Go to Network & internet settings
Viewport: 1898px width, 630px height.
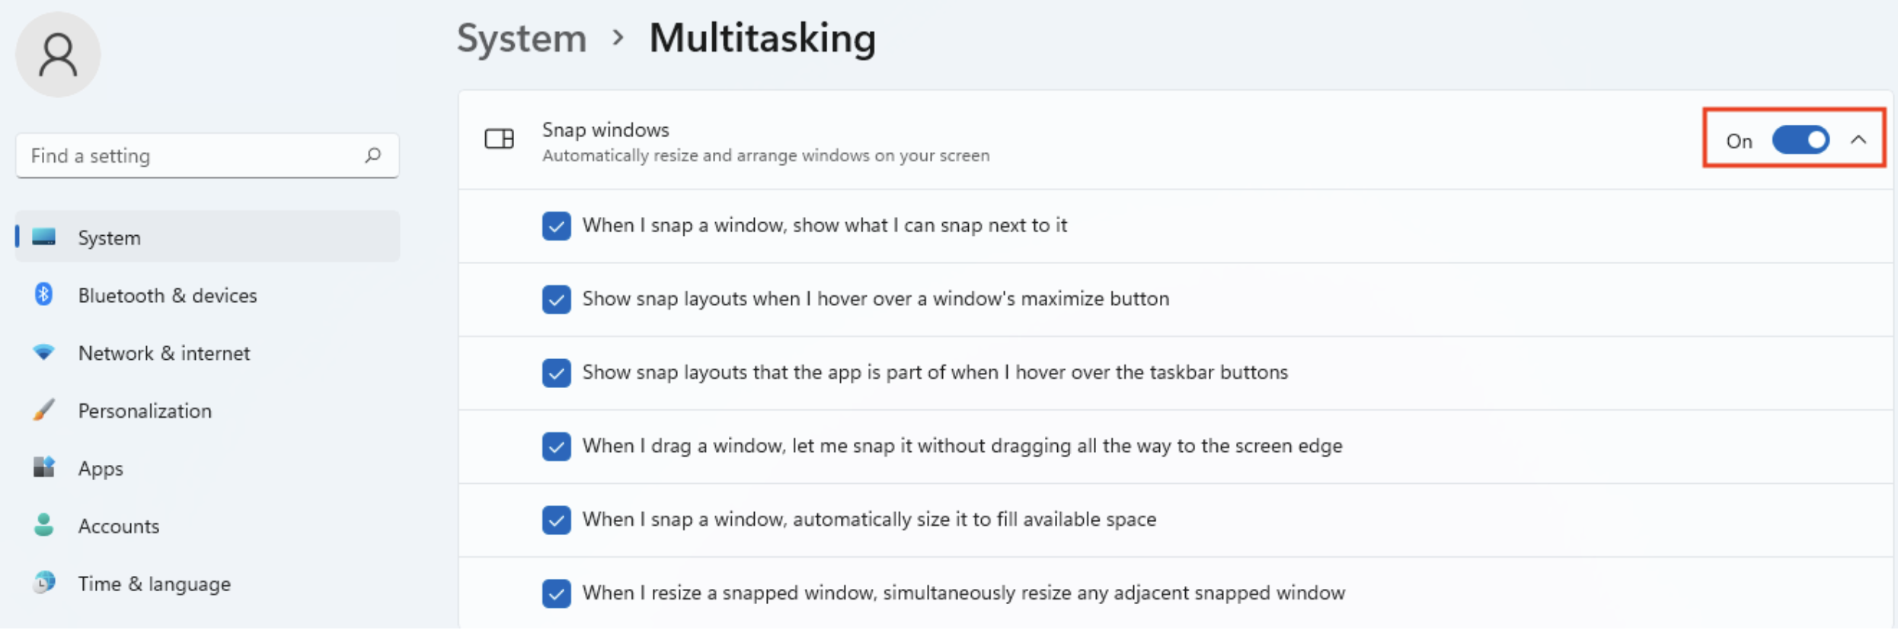click(164, 353)
